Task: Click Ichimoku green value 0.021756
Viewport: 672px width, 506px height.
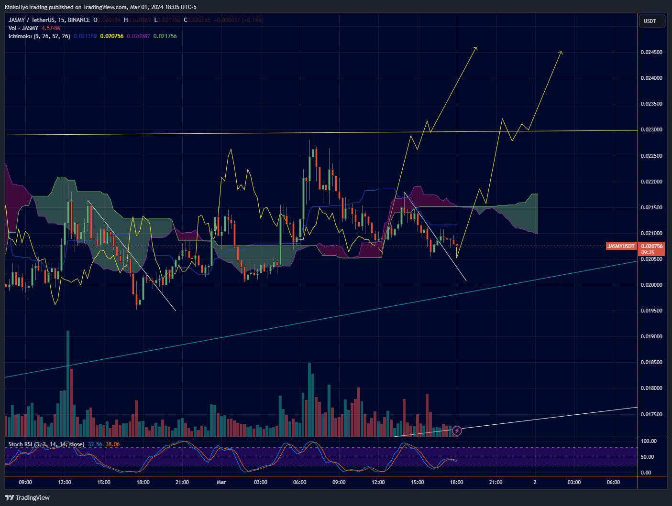Action: coord(165,36)
